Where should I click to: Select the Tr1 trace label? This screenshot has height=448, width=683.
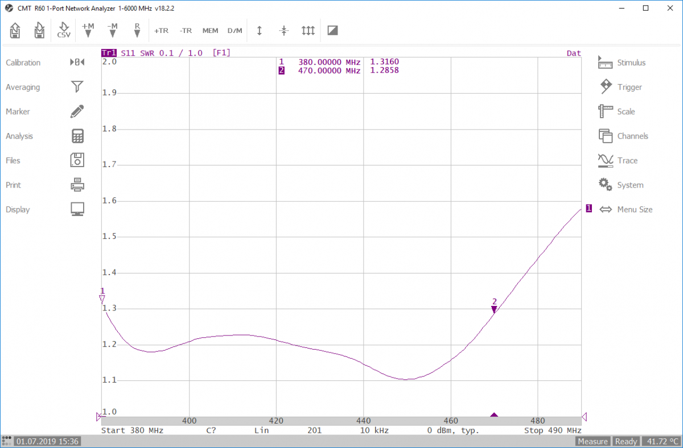109,53
